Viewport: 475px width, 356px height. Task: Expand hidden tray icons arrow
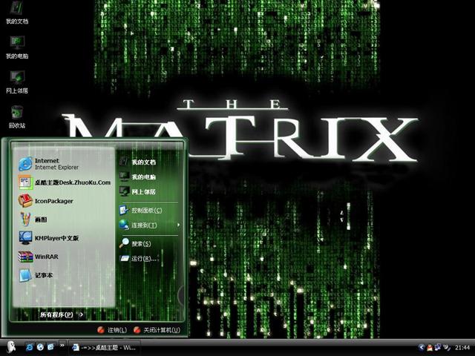421,348
